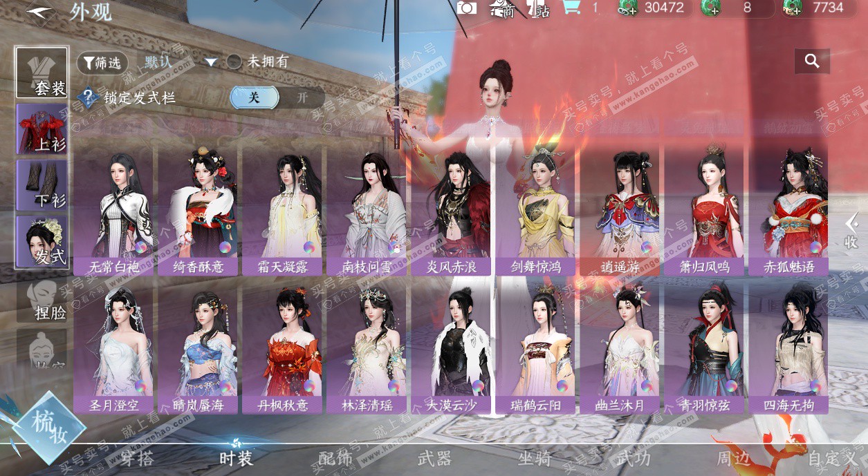
Task: Switch to the 武器 tab
Action: coord(434,458)
